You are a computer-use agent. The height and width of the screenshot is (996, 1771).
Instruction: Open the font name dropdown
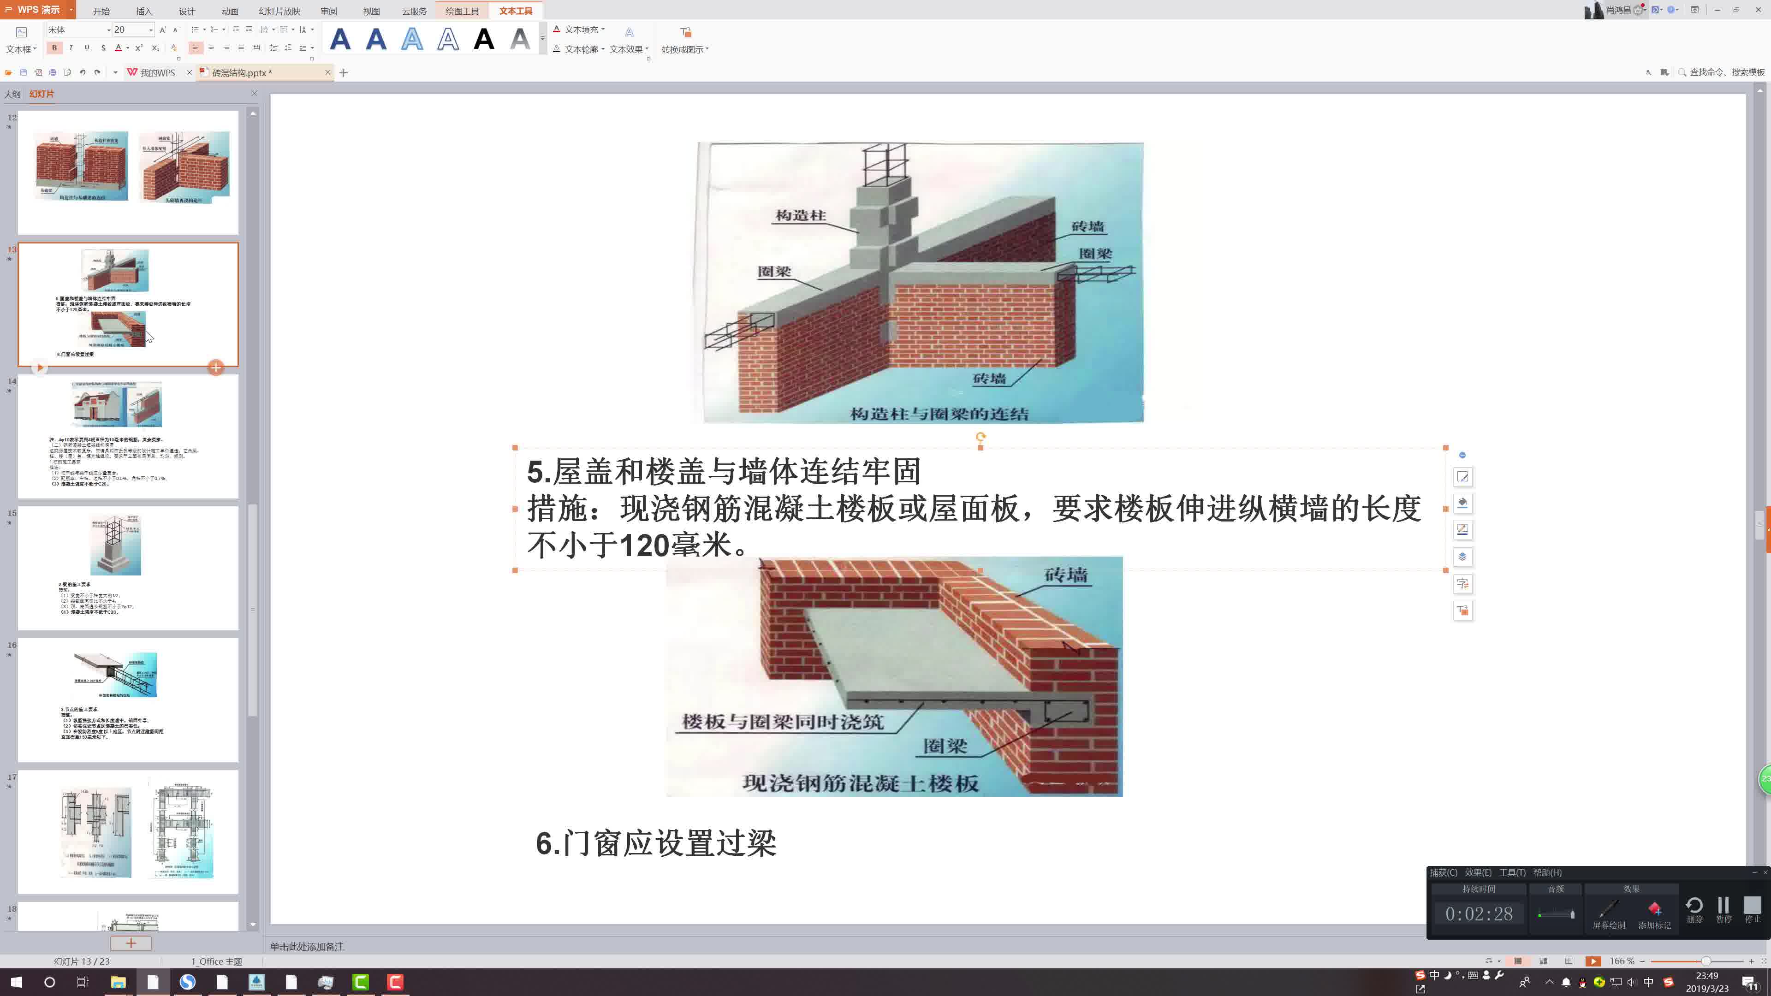109,30
